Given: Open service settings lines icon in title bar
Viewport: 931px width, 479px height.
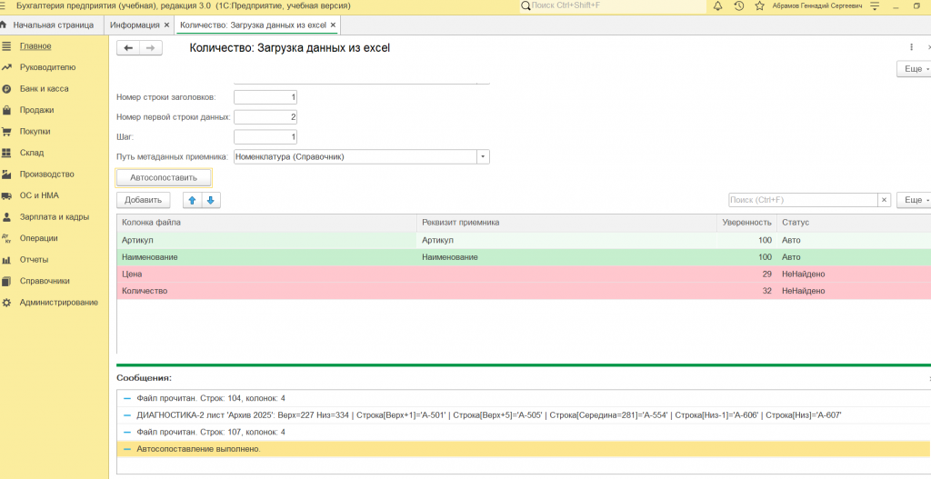Looking at the screenshot, I should click(875, 6).
